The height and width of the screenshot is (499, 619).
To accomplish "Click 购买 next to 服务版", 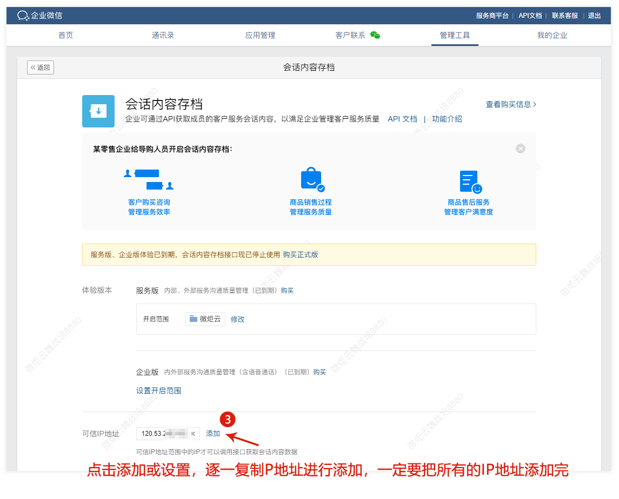I will click(x=287, y=291).
